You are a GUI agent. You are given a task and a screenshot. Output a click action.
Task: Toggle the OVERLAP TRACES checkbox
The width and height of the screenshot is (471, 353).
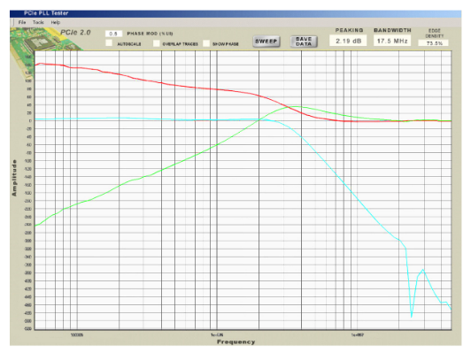click(x=156, y=43)
